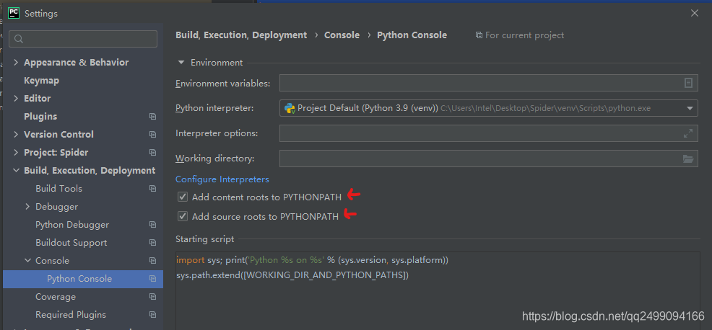
Task: Click the Python Console breadcrumb text
Action: [412, 35]
